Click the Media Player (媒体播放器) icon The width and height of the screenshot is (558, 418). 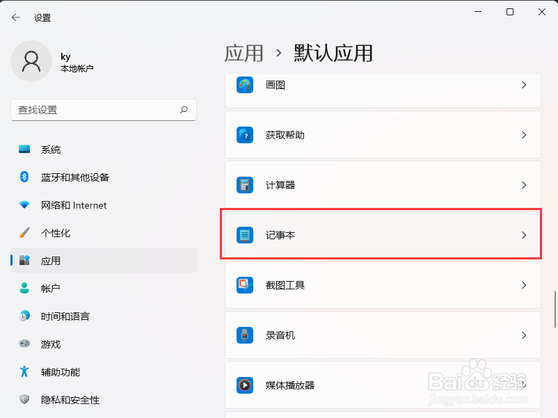point(245,385)
